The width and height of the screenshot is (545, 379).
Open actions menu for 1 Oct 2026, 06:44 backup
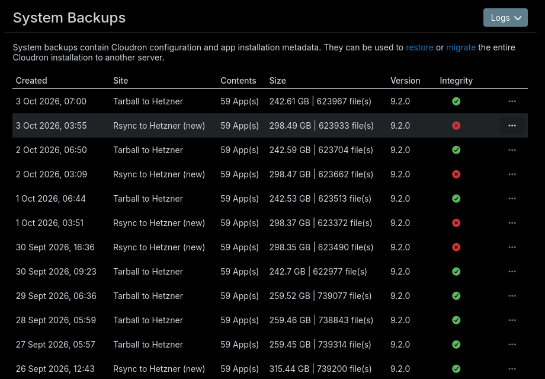[512, 199]
